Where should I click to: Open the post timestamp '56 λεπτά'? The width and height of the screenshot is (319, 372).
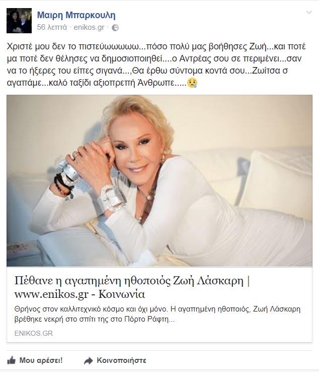pos(52,27)
